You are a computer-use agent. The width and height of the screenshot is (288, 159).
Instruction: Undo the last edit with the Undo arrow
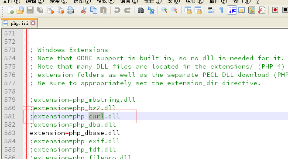tap(117, 10)
